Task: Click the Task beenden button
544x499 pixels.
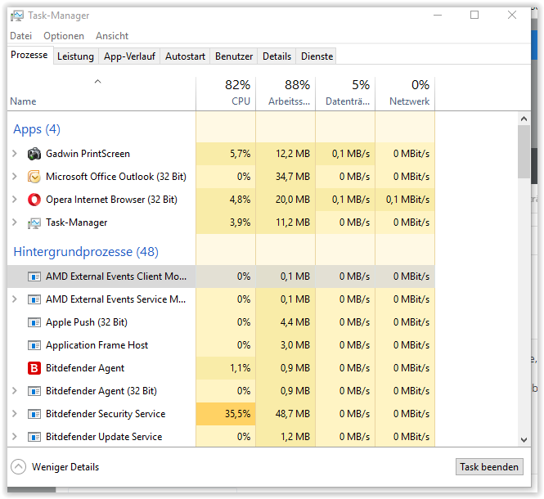Action: point(489,467)
